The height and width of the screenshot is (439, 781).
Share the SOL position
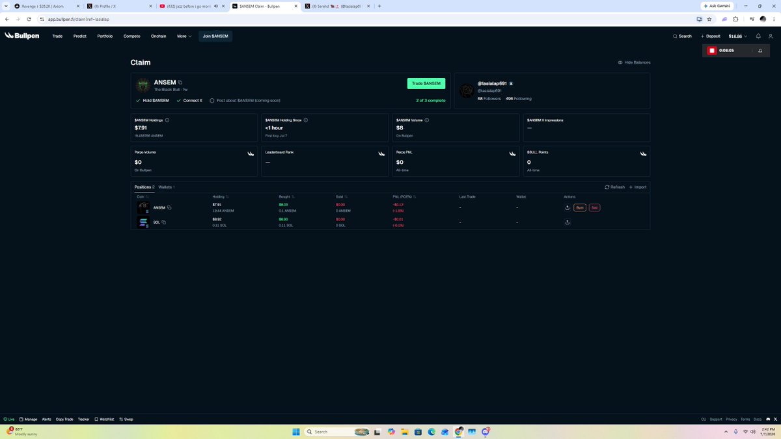click(x=568, y=222)
